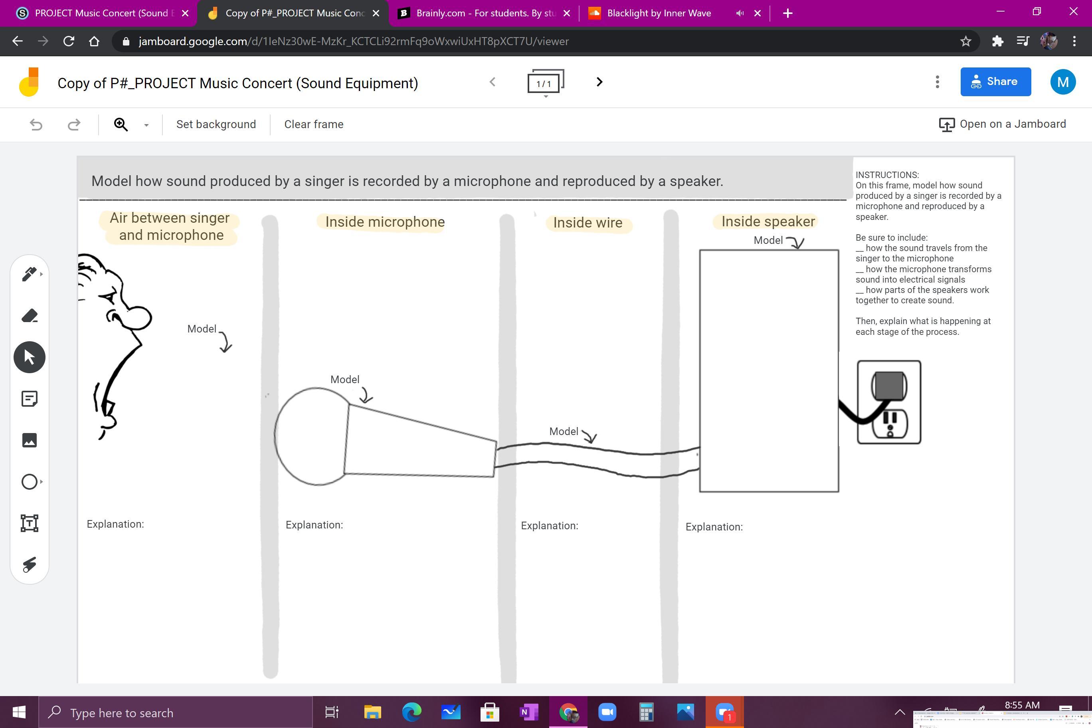
Task: Open the three-dot more options menu
Action: (937, 82)
